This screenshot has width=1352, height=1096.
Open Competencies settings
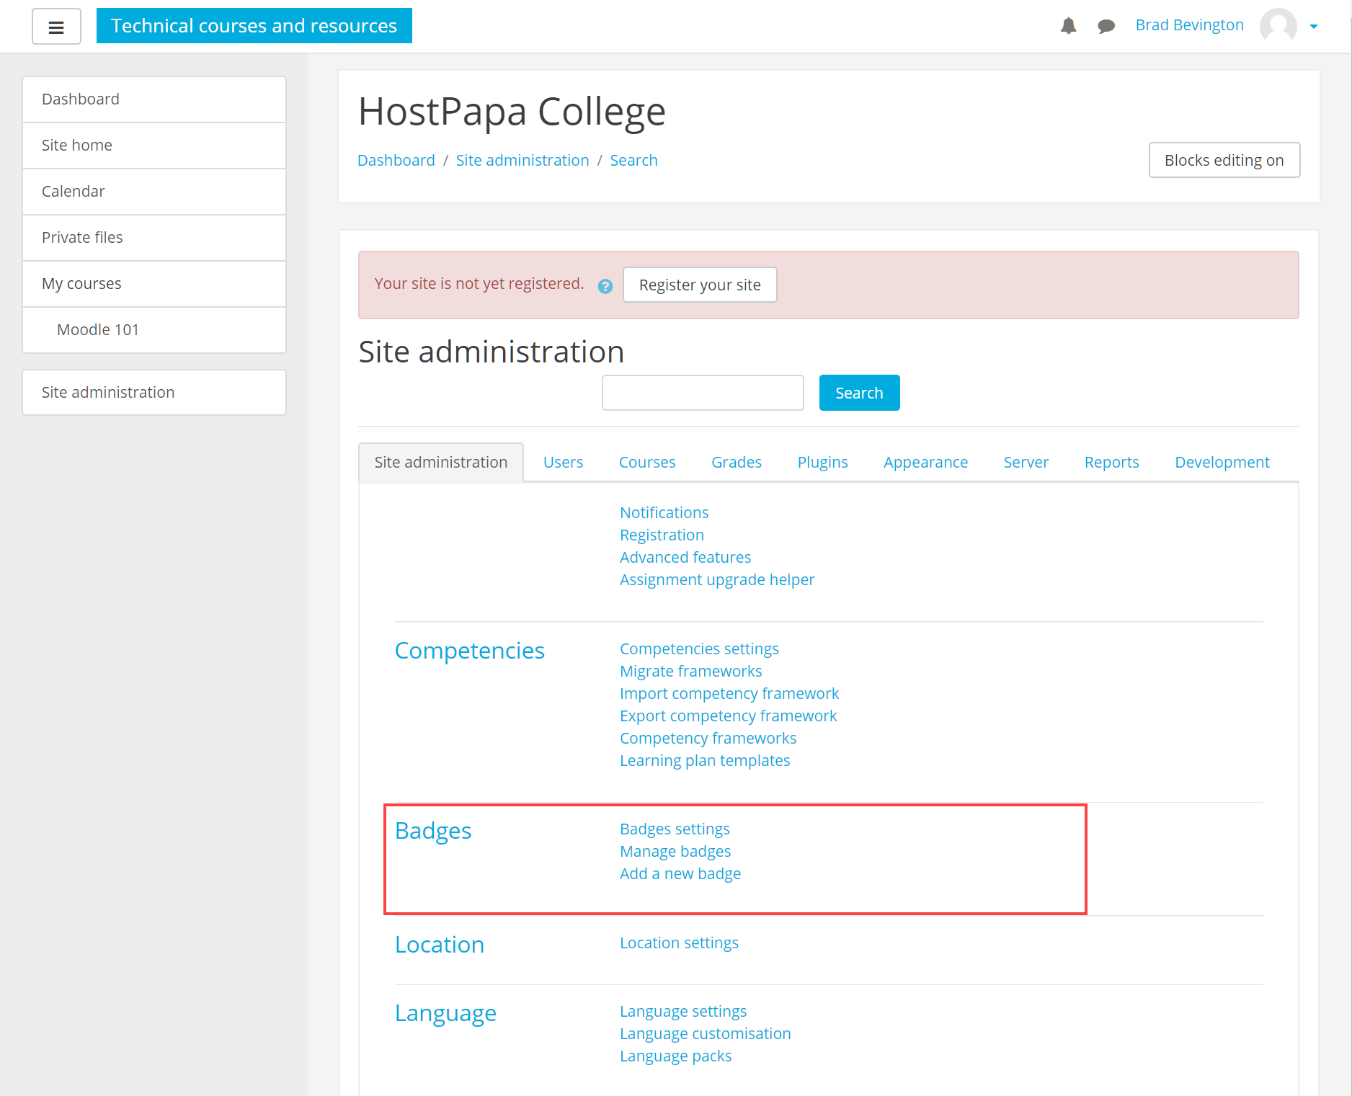699,649
